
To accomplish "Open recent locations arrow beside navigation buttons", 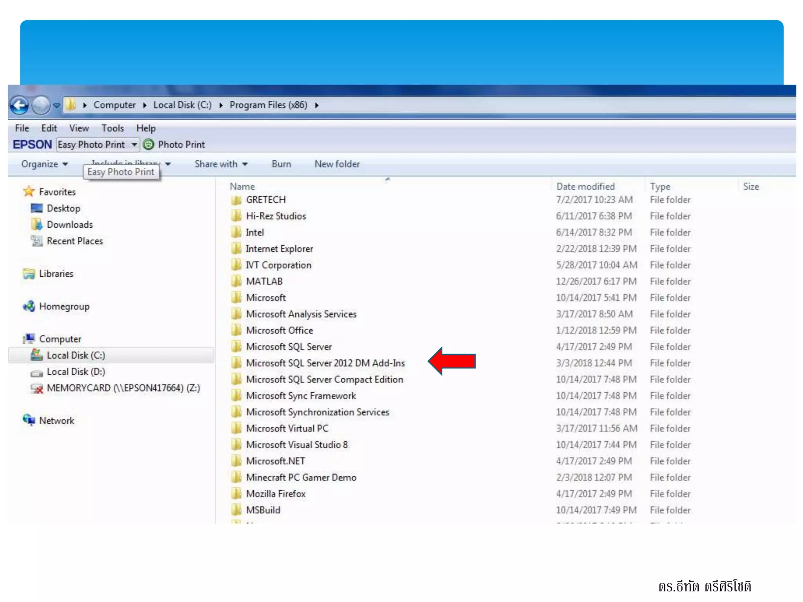I will click(x=56, y=105).
